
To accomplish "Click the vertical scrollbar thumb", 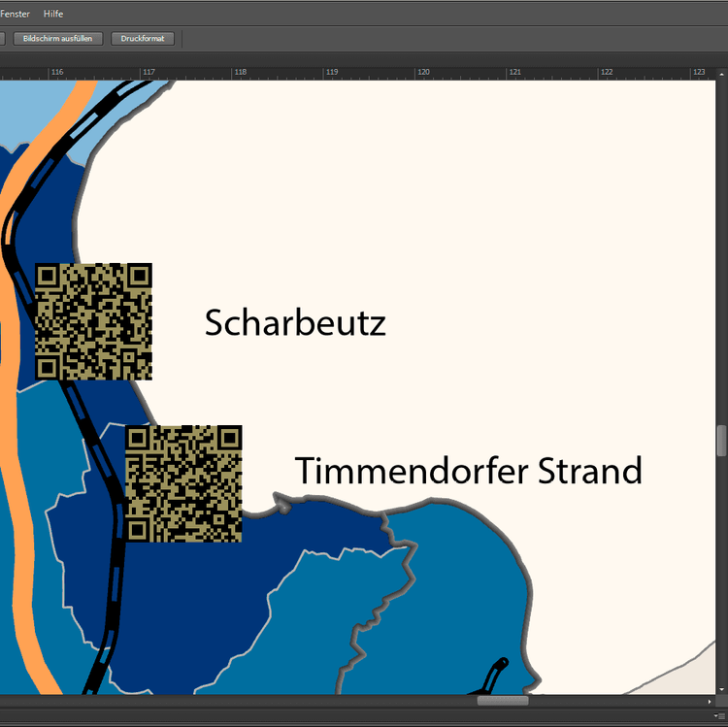I will (x=721, y=441).
